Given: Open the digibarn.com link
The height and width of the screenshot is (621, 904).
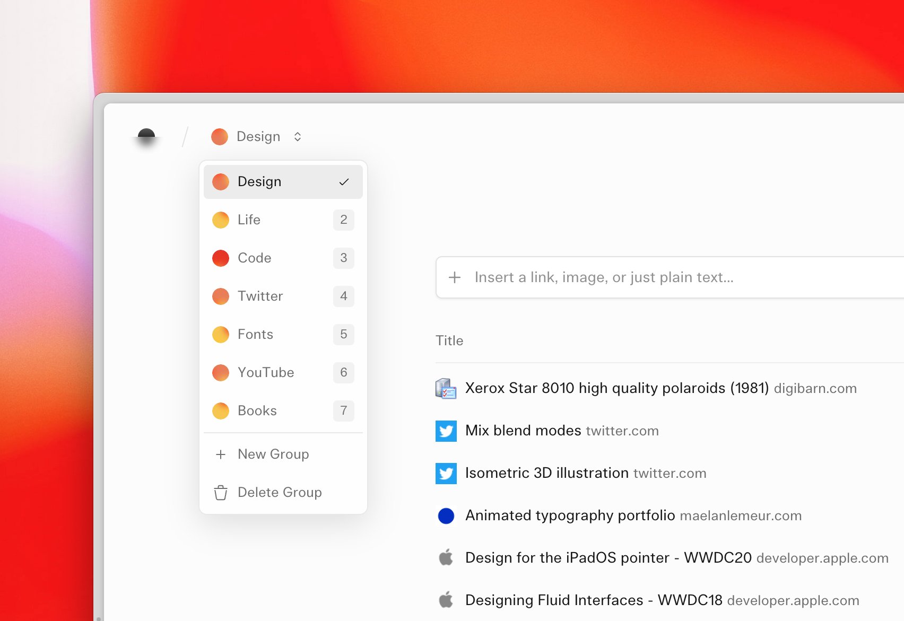Looking at the screenshot, I should tap(815, 388).
